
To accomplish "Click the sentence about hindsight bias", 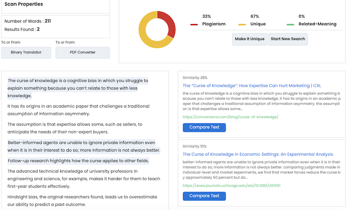I will [x=82, y=201].
